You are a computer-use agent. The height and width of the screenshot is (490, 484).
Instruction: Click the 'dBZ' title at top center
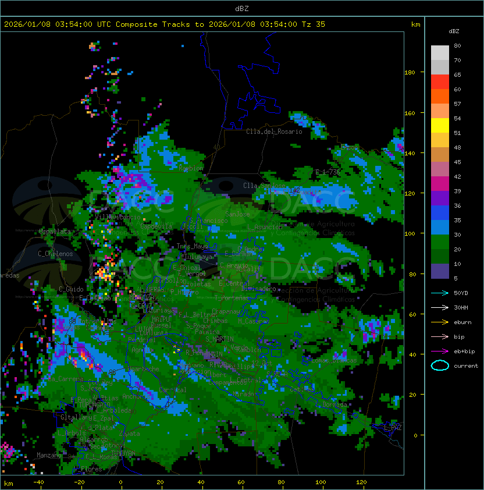click(x=242, y=8)
